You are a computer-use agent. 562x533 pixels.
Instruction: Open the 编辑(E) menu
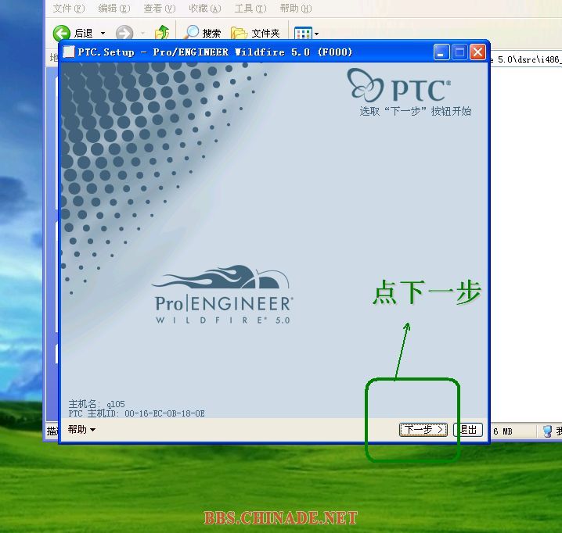tap(114, 9)
